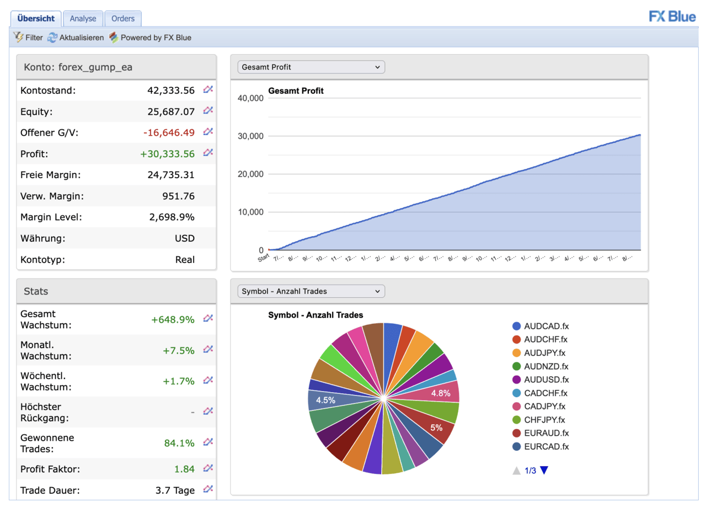Screen dimensions: 706x508
Task: Open the chart icon for Gesamt Wachstum
Action: 207,318
